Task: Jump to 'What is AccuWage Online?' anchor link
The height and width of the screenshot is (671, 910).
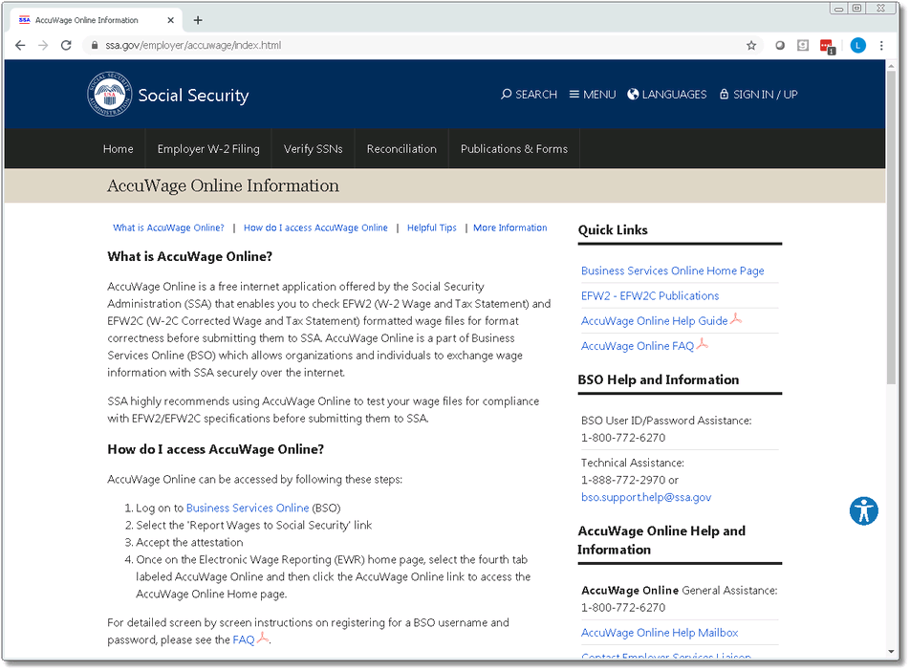Action: point(168,227)
